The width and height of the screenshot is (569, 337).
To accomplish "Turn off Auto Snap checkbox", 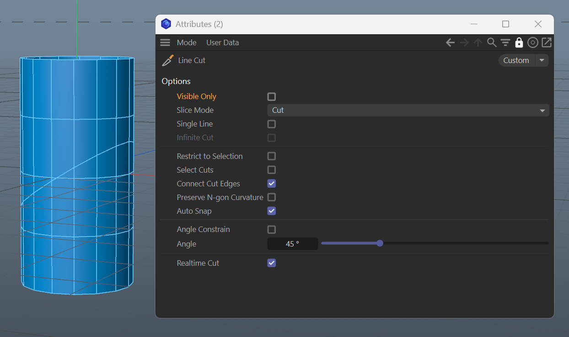I will (272, 211).
